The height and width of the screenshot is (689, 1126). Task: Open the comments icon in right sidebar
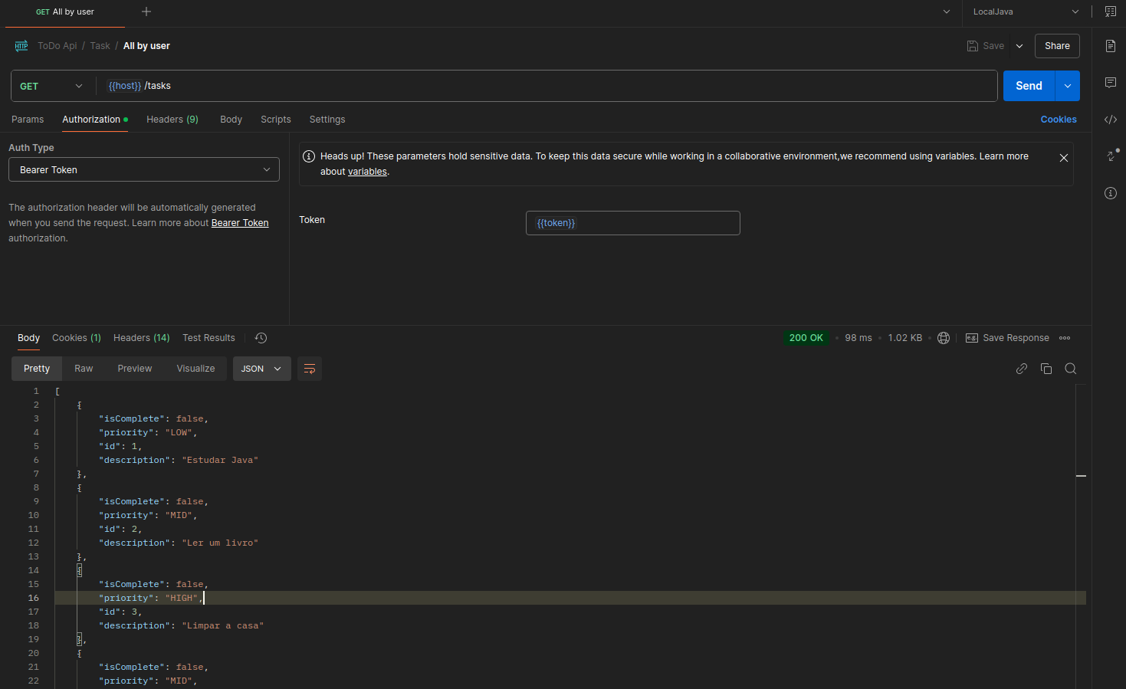(1111, 83)
